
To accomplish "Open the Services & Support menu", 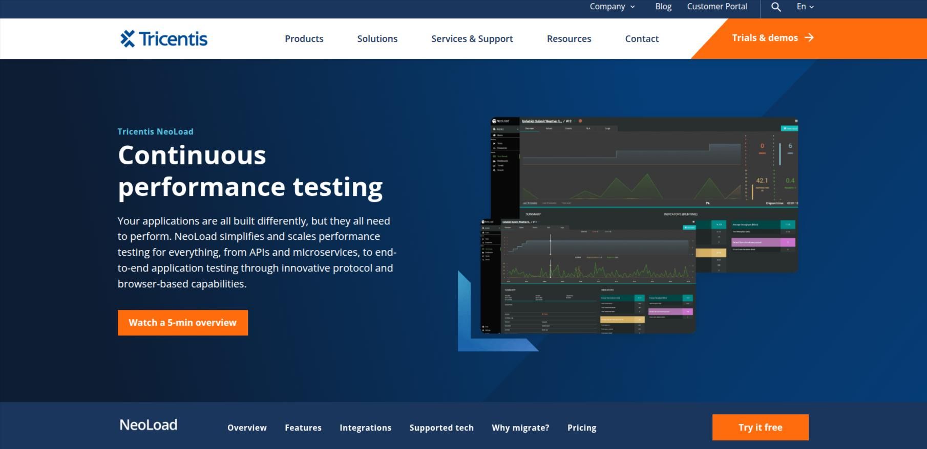I will tap(472, 39).
